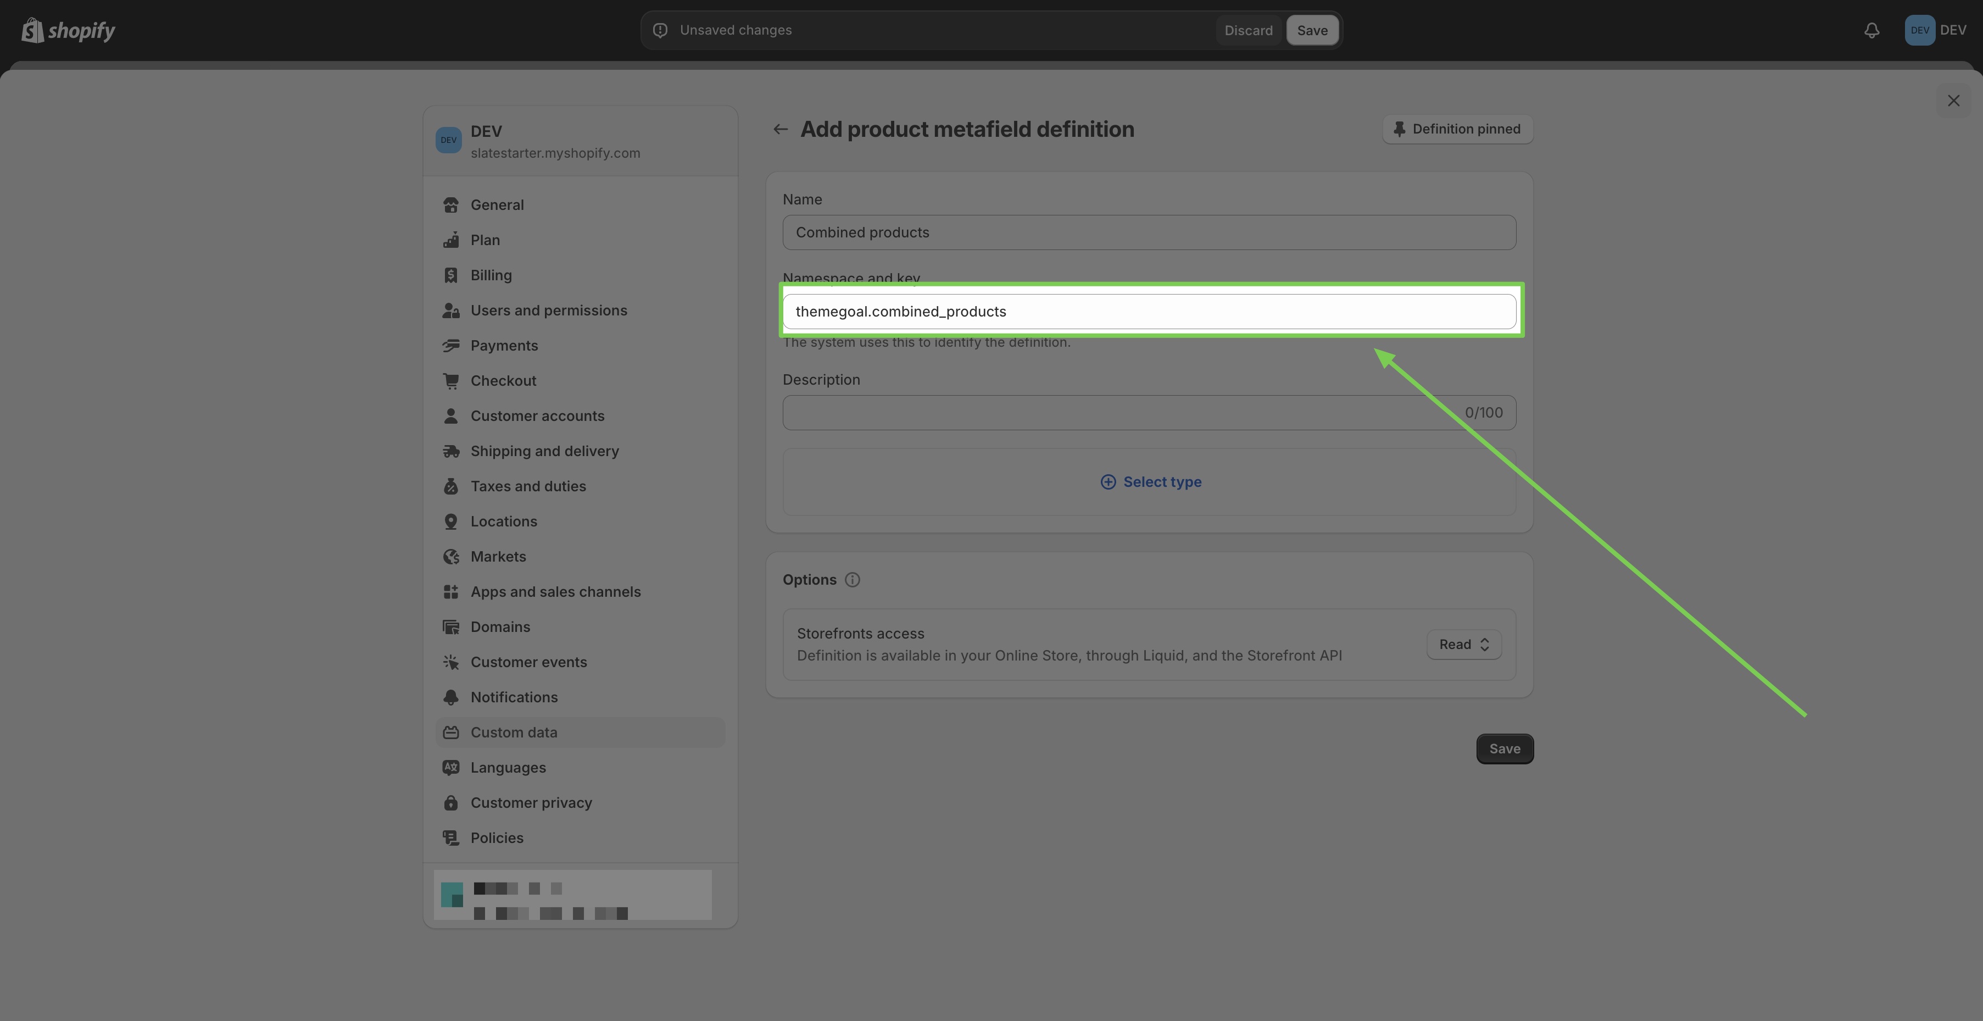
Task: Click the Languages icon
Action: [x=451, y=768]
